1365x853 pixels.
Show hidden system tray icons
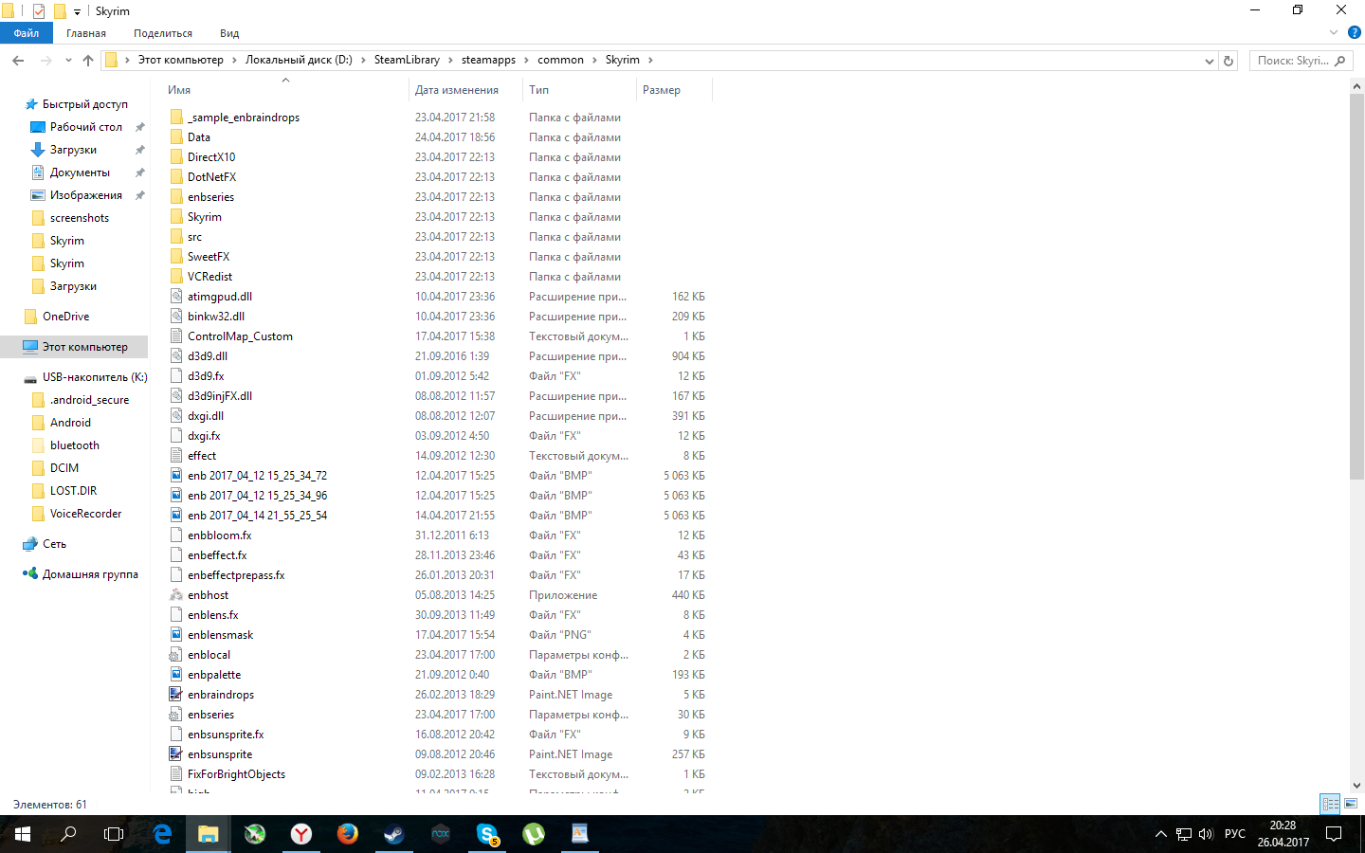1160,834
